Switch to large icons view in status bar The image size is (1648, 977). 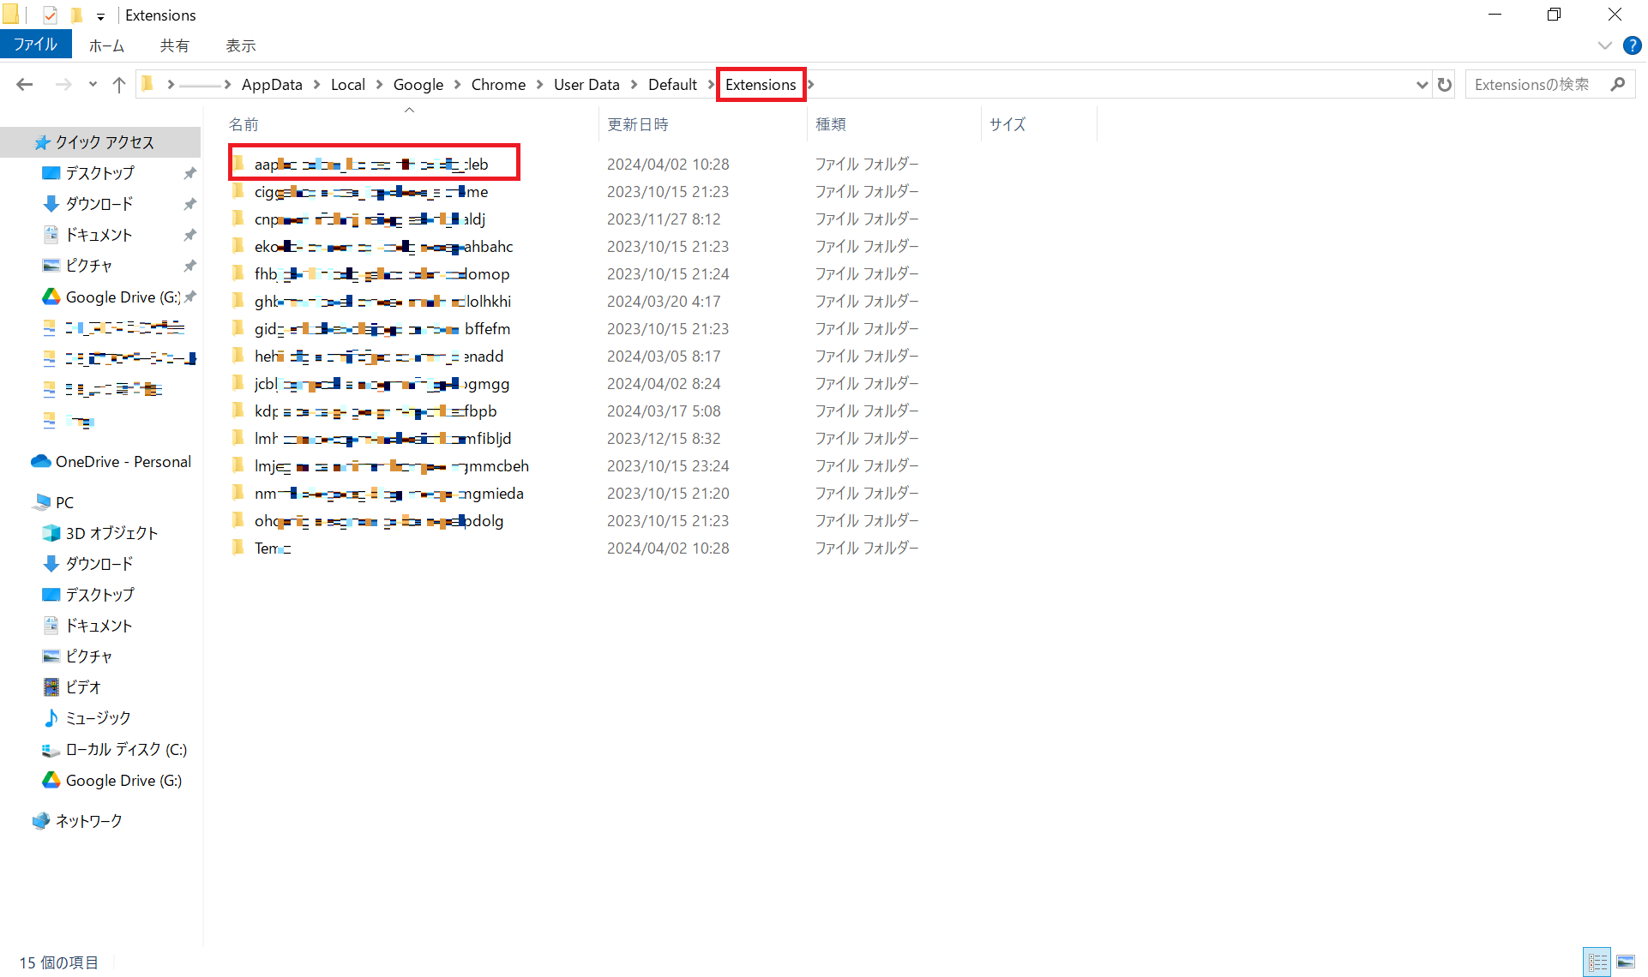point(1626,962)
